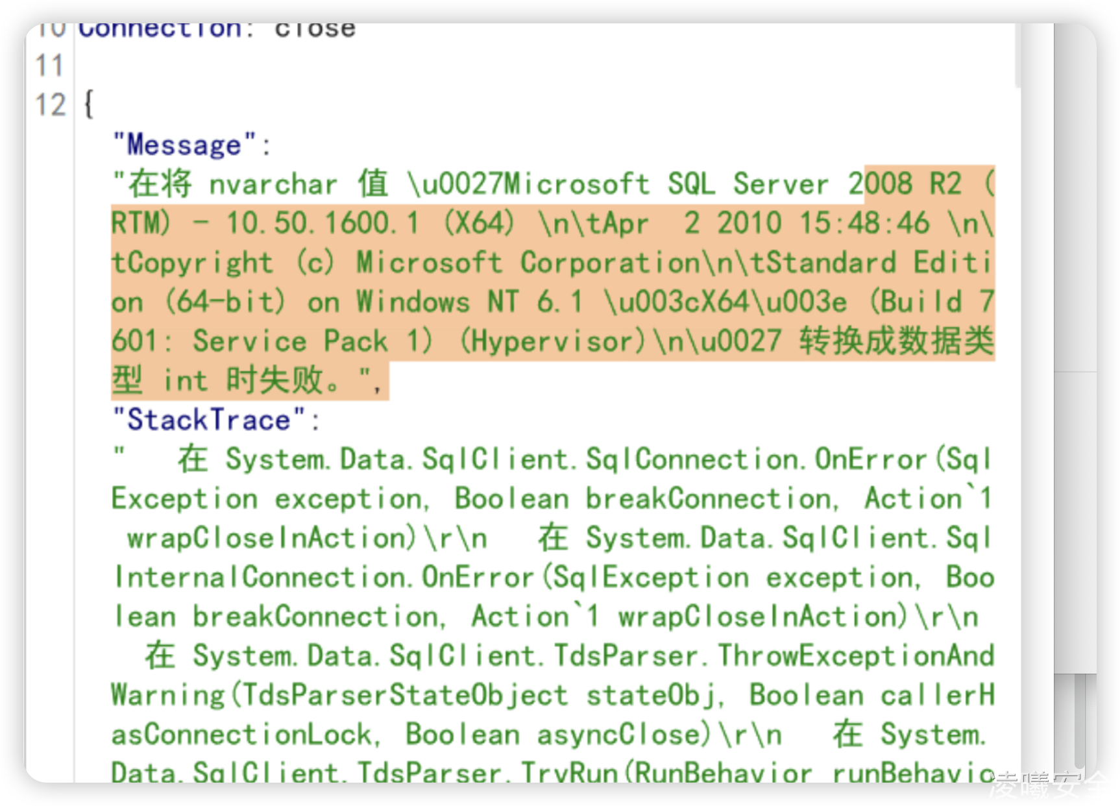Click 'wrapCloseInAction)\r\n' after 'Action`1' on the right
Image resolution: width=1120 pixels, height=806 pixels.
797,617
